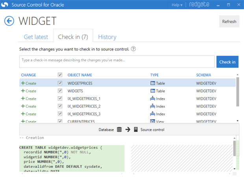Select the IX_WIDGETPRICES_2 object name
Screen dimensions: 244x180
tap(84, 106)
